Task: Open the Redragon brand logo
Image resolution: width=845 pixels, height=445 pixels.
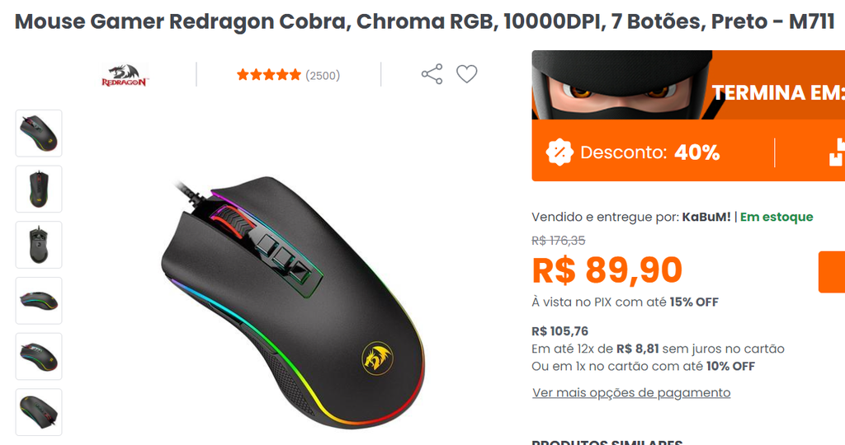Action: point(125,75)
